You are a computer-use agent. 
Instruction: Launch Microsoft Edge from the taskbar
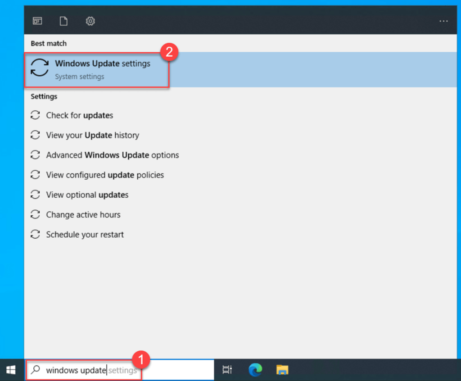255,370
